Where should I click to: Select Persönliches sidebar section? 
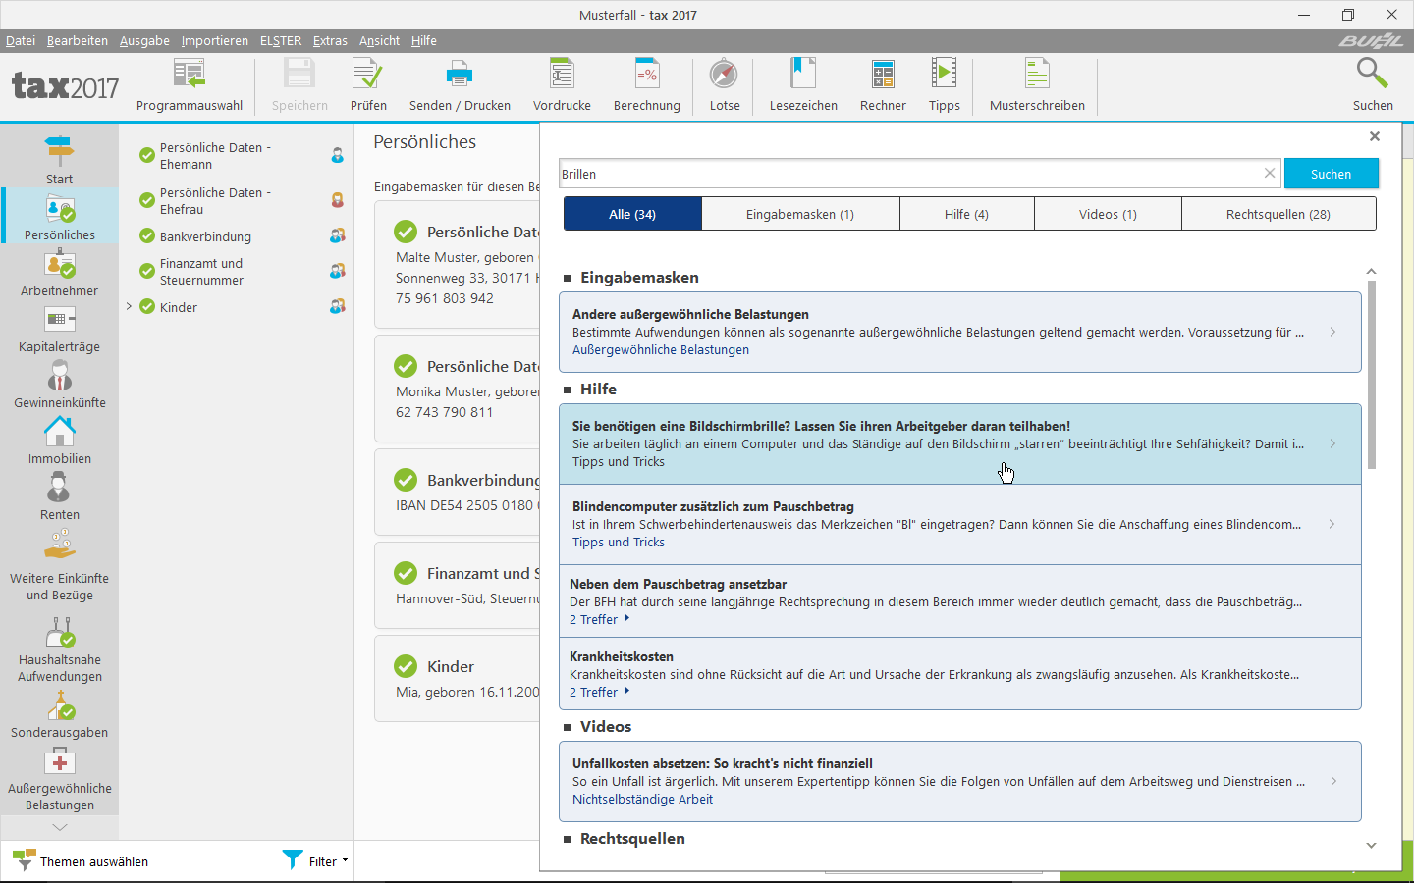59,216
